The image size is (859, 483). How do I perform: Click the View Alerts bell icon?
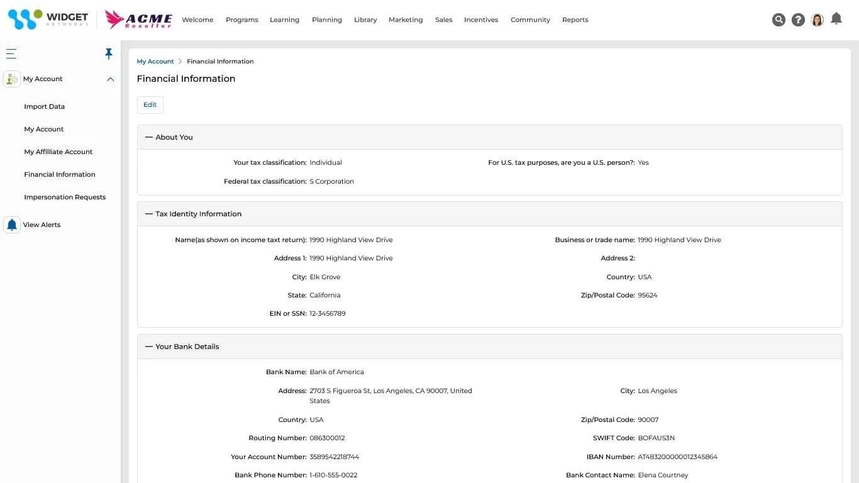pyautogui.click(x=12, y=225)
